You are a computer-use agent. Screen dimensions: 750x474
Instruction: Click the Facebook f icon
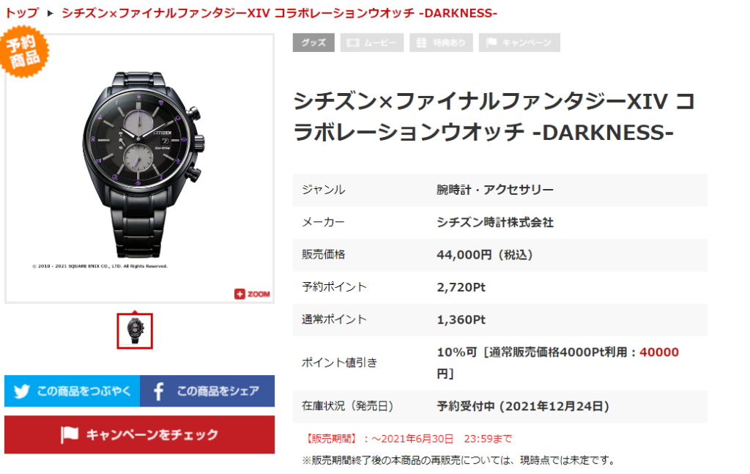[159, 391]
